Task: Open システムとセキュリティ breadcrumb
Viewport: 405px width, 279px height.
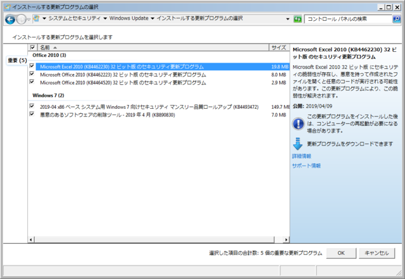Action: click(75, 18)
